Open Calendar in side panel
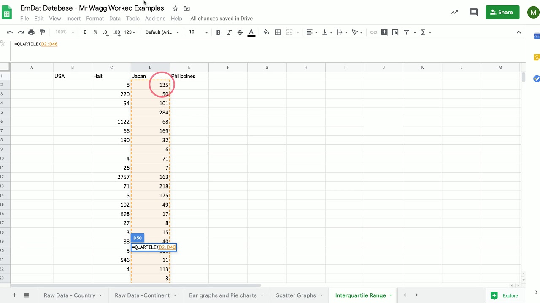 point(537,36)
